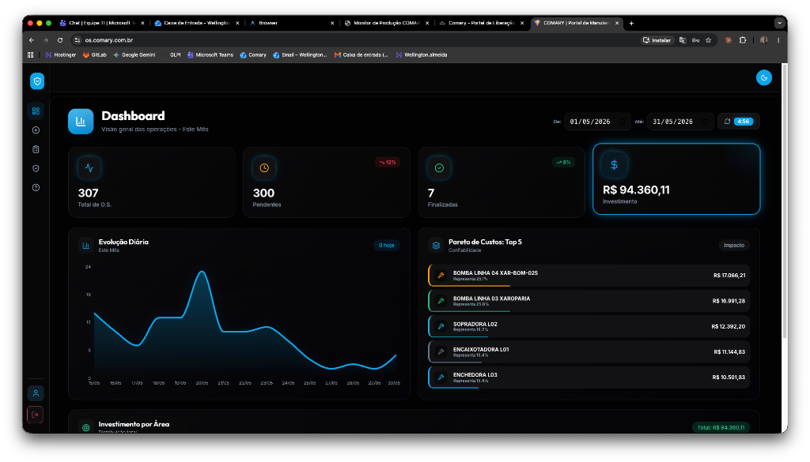Open the GitLab bookmark
Viewport: 810px width, 462px height.
click(95, 54)
